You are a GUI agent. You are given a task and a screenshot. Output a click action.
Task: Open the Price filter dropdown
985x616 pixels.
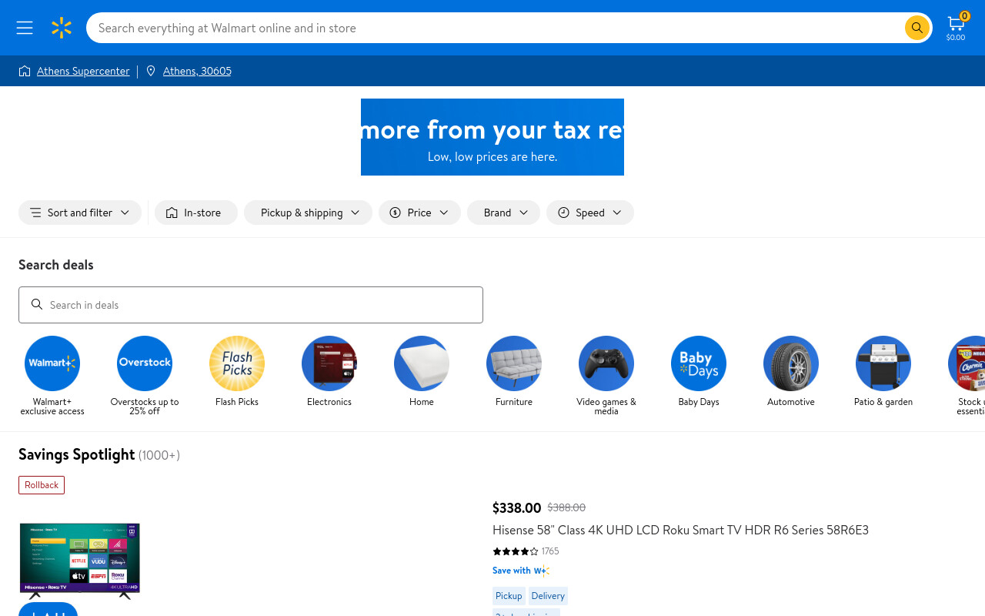pyautogui.click(x=419, y=213)
